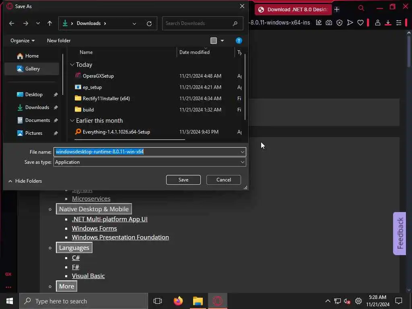This screenshot has height=309, width=412.
Task: Select the ep_setup file
Action: (x=92, y=87)
